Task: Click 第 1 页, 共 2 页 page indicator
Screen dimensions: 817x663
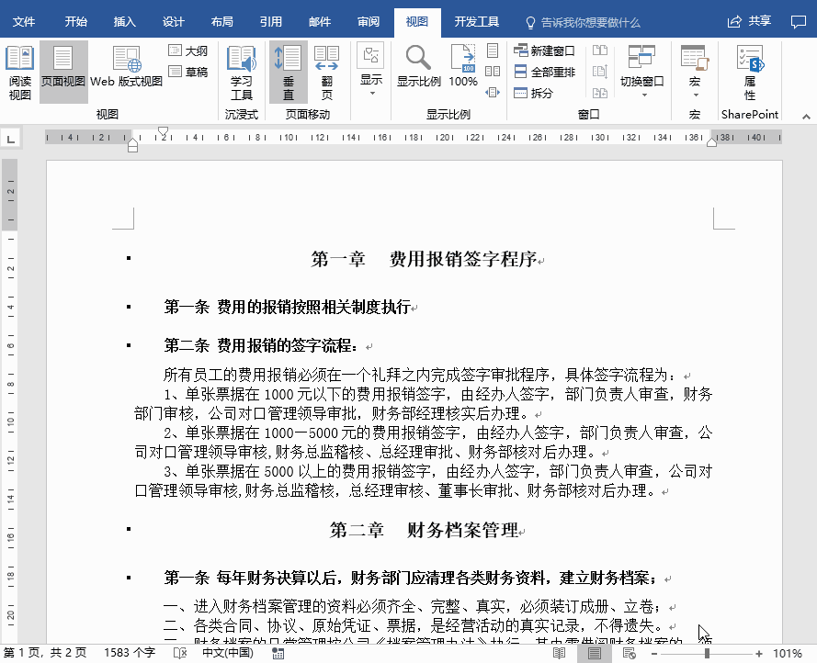Action: [45, 653]
